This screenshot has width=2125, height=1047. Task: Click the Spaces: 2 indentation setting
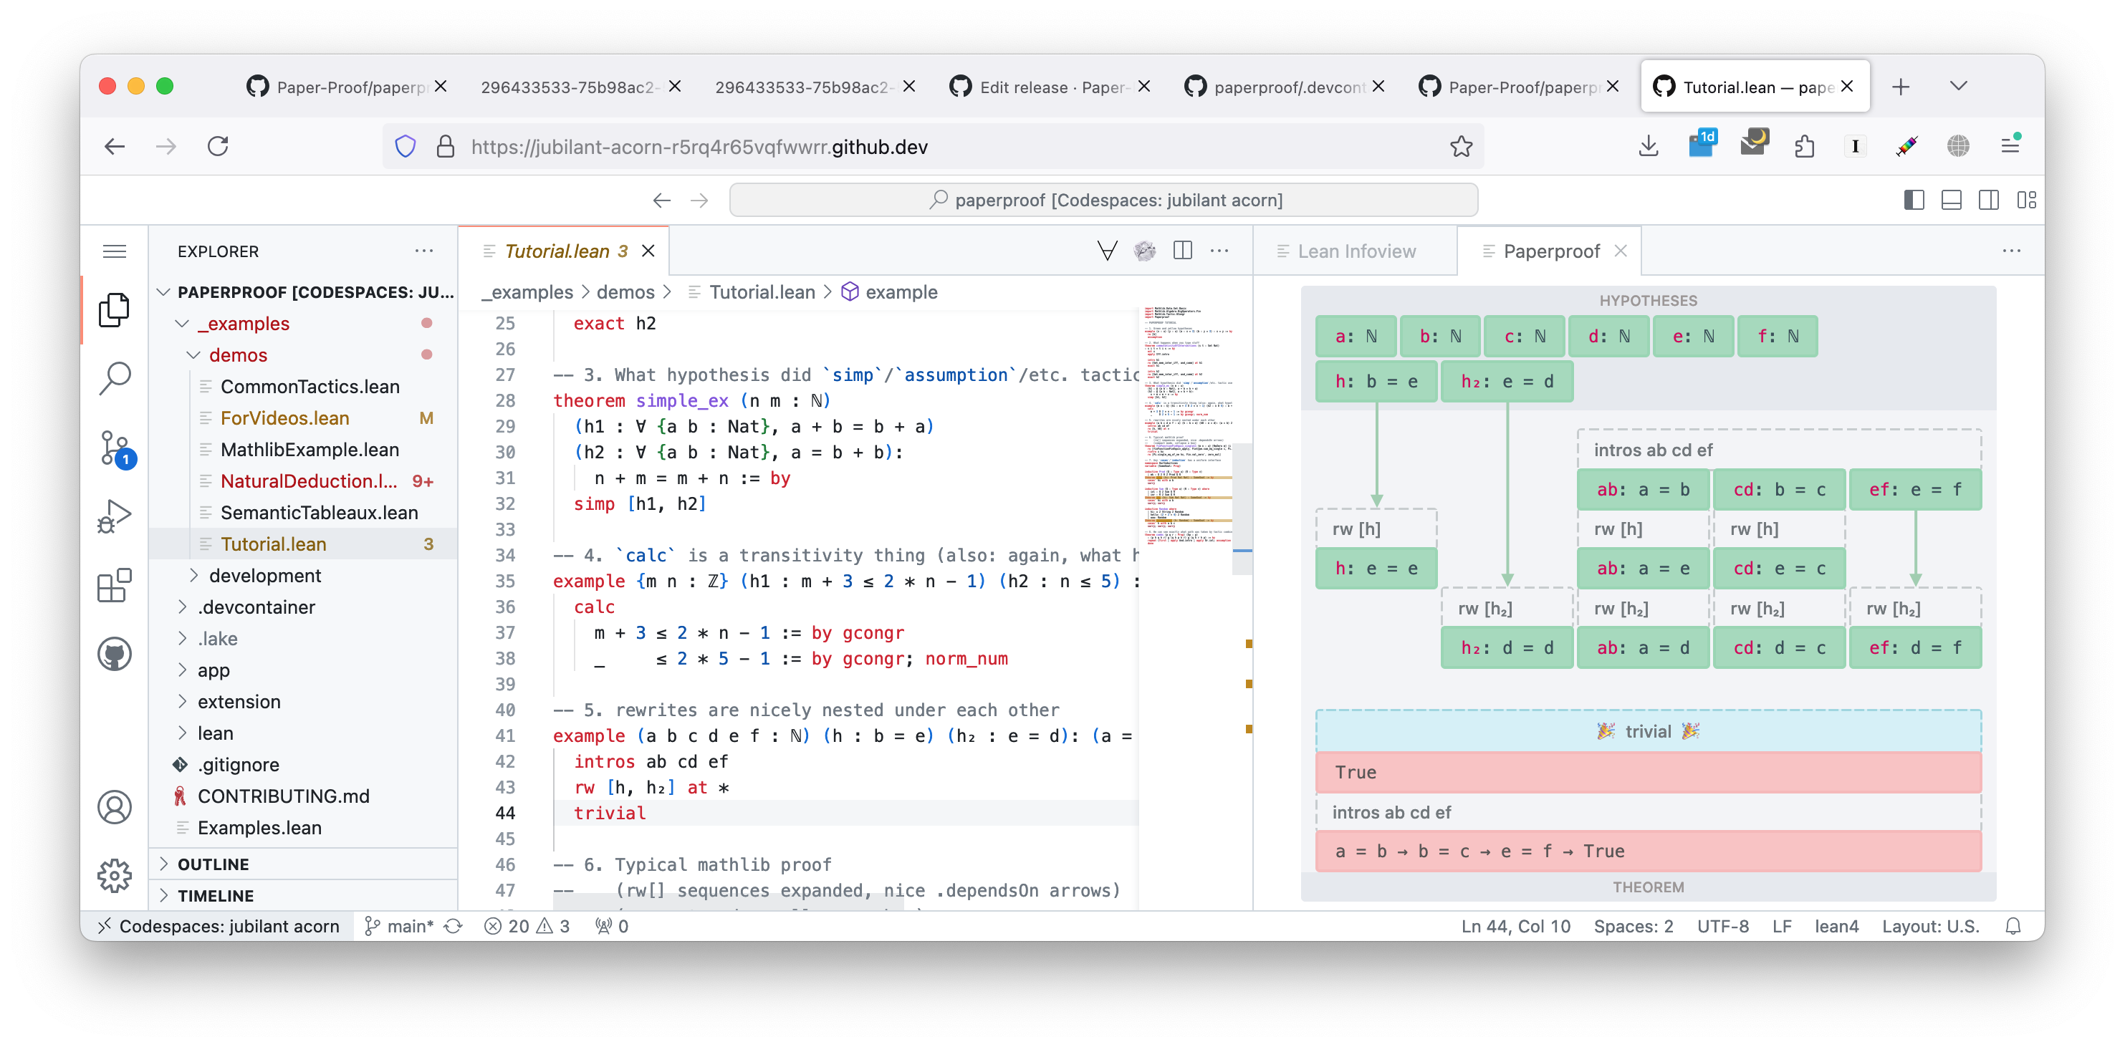pyautogui.click(x=1634, y=926)
